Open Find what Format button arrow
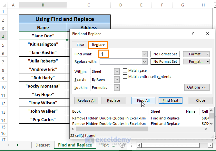 coord(208,54)
